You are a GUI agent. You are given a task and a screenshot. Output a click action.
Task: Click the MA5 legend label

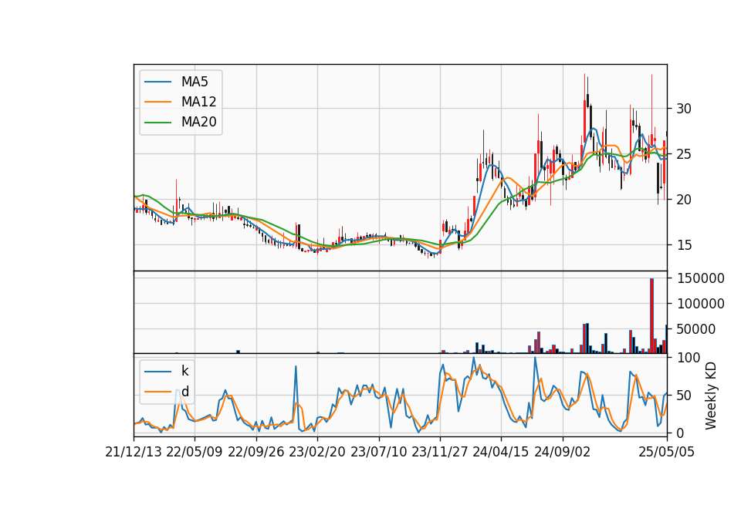[195, 82]
